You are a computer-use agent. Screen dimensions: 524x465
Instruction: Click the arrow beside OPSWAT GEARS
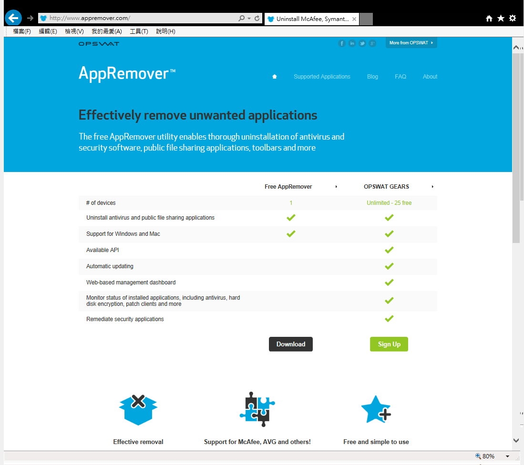(432, 187)
